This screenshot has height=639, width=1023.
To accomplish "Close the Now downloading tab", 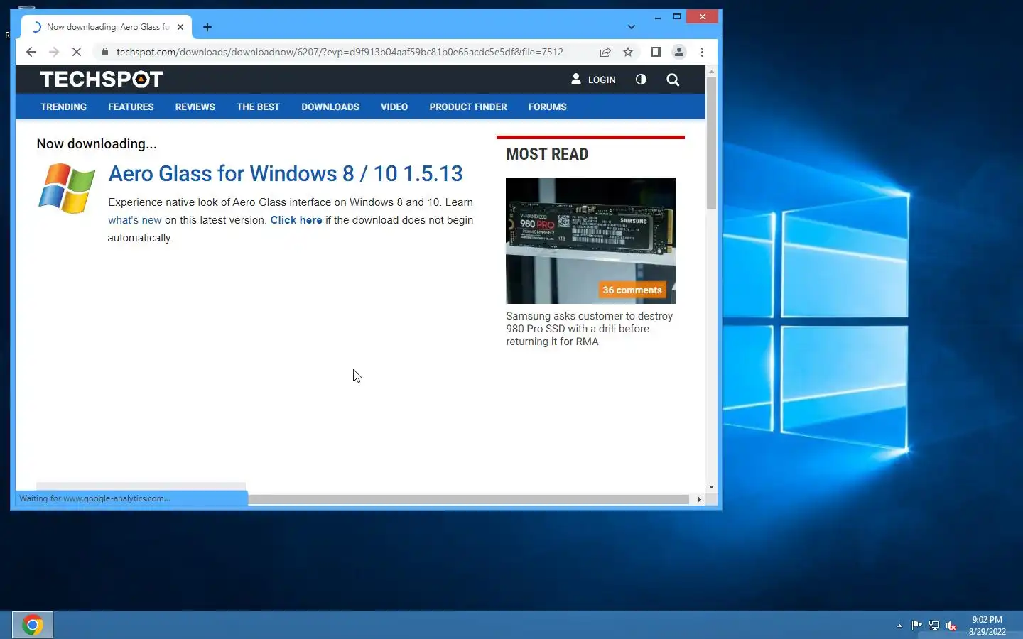I will click(180, 27).
